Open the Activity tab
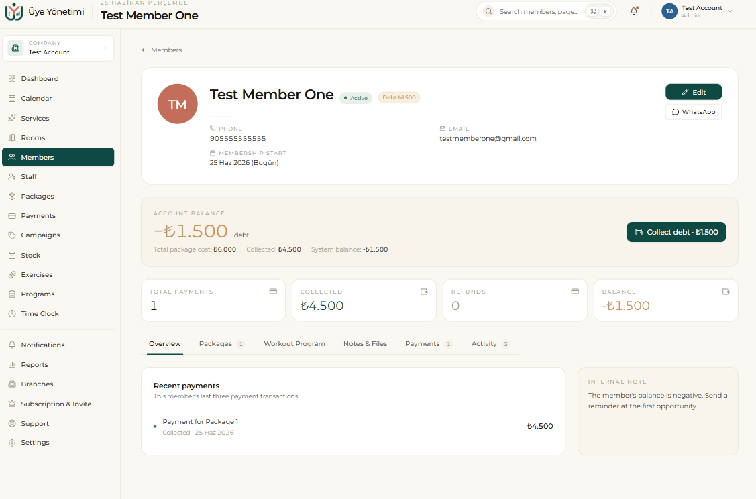 coord(490,344)
